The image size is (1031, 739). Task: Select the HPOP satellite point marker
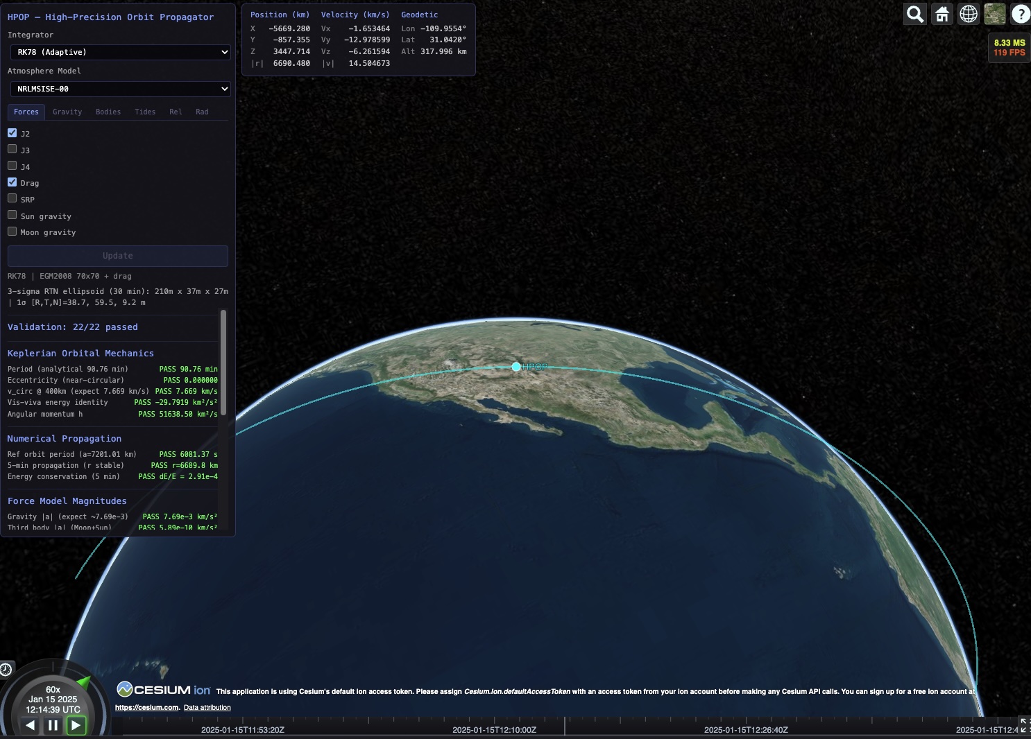515,367
